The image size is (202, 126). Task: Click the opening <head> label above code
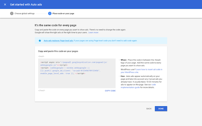point(41,56)
